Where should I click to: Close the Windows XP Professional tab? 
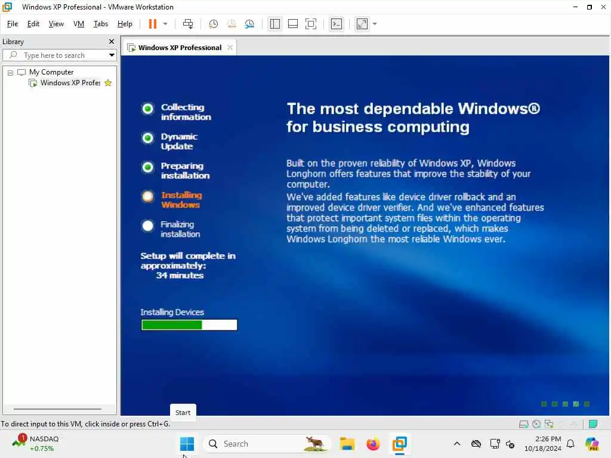230,48
